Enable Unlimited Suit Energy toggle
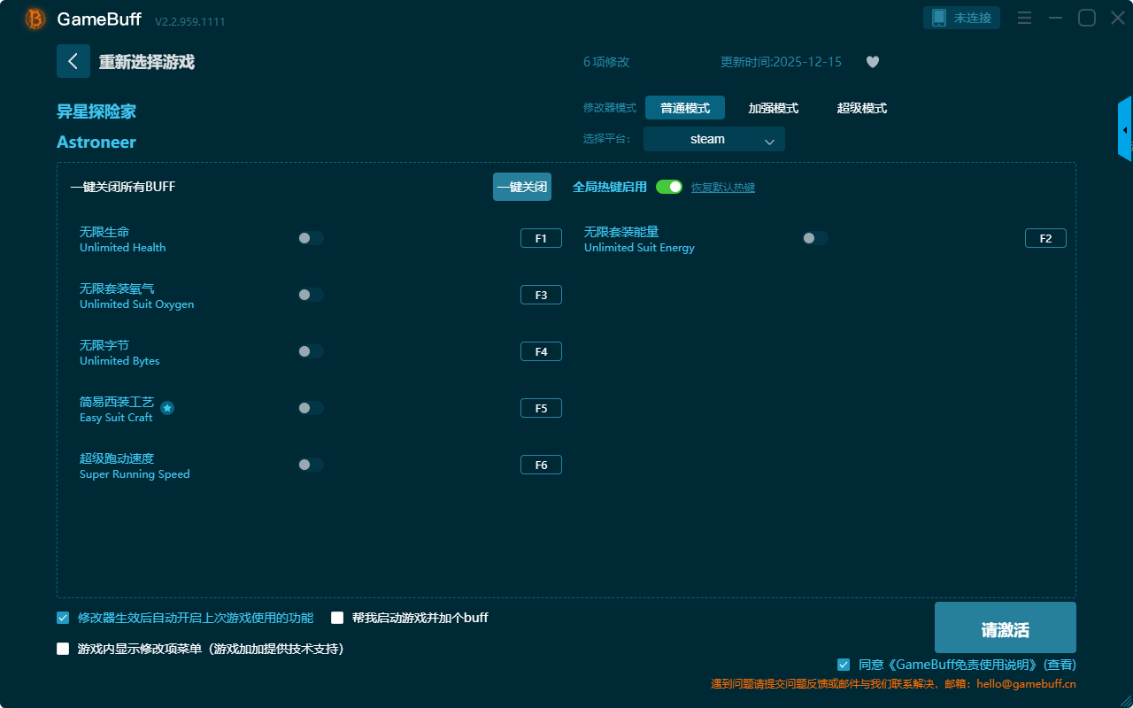 point(815,238)
